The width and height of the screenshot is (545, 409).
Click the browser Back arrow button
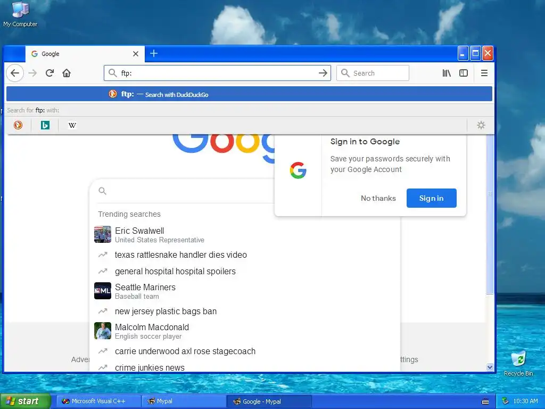click(x=15, y=73)
